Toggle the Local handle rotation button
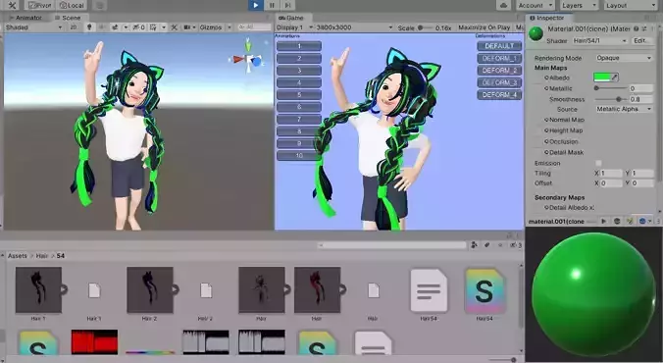The height and width of the screenshot is (363, 663). point(72,5)
